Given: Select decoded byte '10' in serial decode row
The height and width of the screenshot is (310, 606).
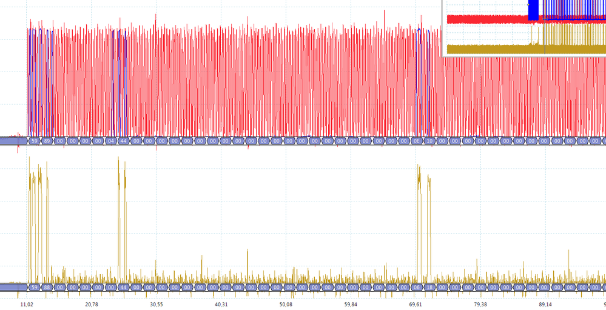Looking at the screenshot, I should click(x=429, y=141).
